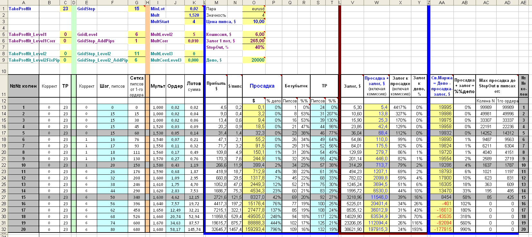Select the Mult parameter value 1,520 in row 2
532x237 pixels.
click(x=194, y=15)
